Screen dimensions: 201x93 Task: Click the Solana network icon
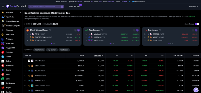click(x=3, y=70)
